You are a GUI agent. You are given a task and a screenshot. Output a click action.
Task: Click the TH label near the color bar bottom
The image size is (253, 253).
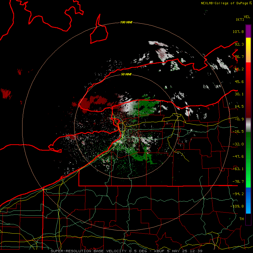(241, 219)
